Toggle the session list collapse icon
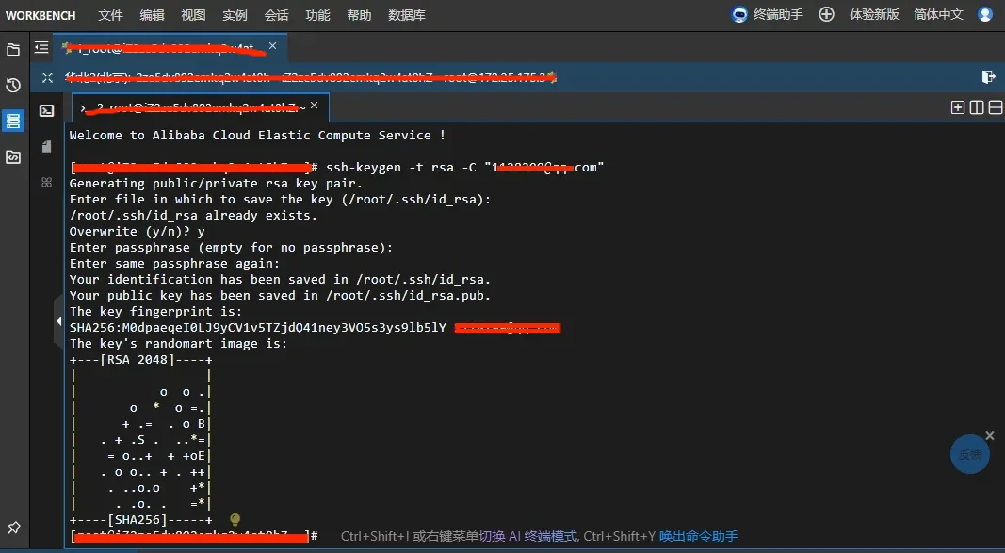 [41, 47]
